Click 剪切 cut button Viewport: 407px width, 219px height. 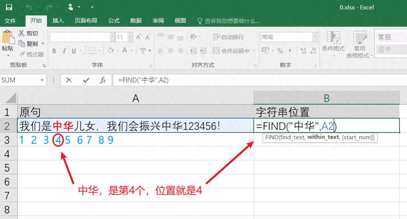(x=29, y=33)
